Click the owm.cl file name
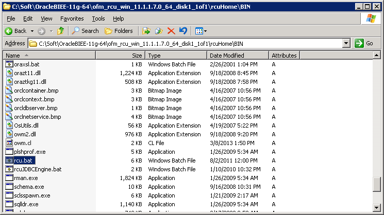 [23, 143]
